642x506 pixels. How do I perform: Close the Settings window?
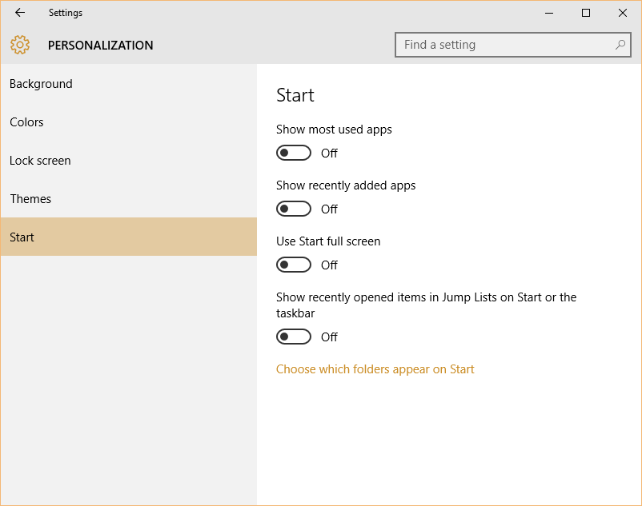pyautogui.click(x=623, y=13)
